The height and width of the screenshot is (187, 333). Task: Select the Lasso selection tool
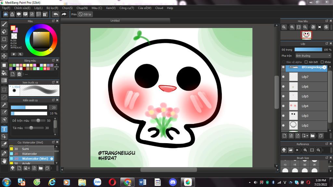point(4,97)
